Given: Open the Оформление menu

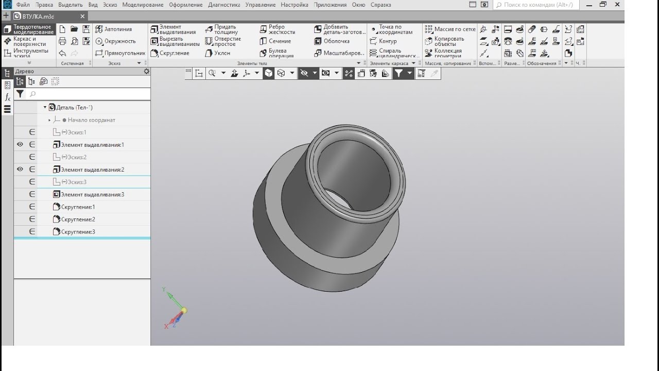Looking at the screenshot, I should [186, 5].
